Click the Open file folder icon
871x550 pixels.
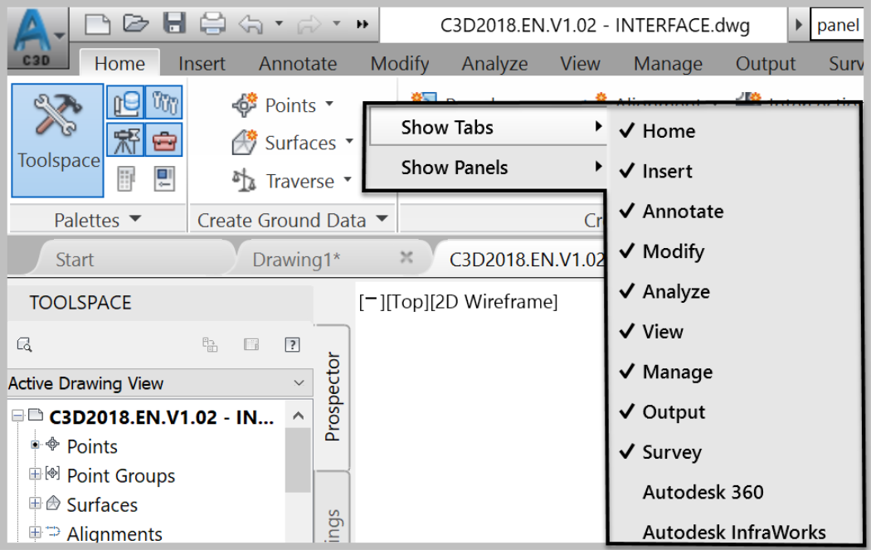pyautogui.click(x=135, y=23)
